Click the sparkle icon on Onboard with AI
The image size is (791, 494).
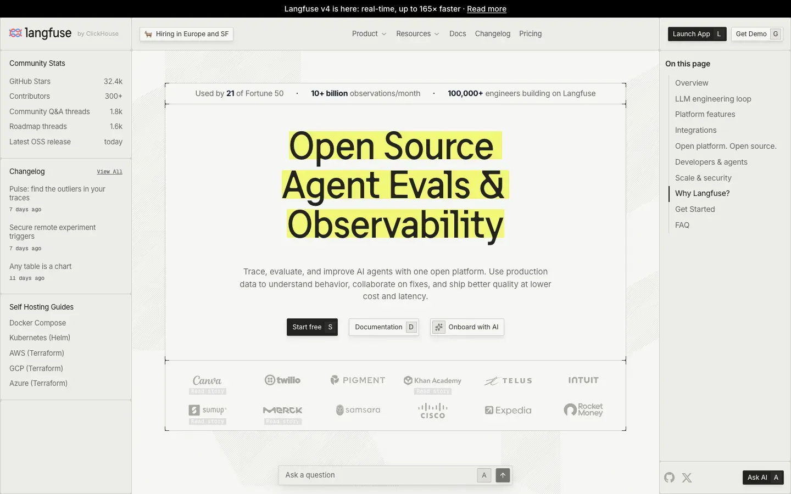(438, 327)
